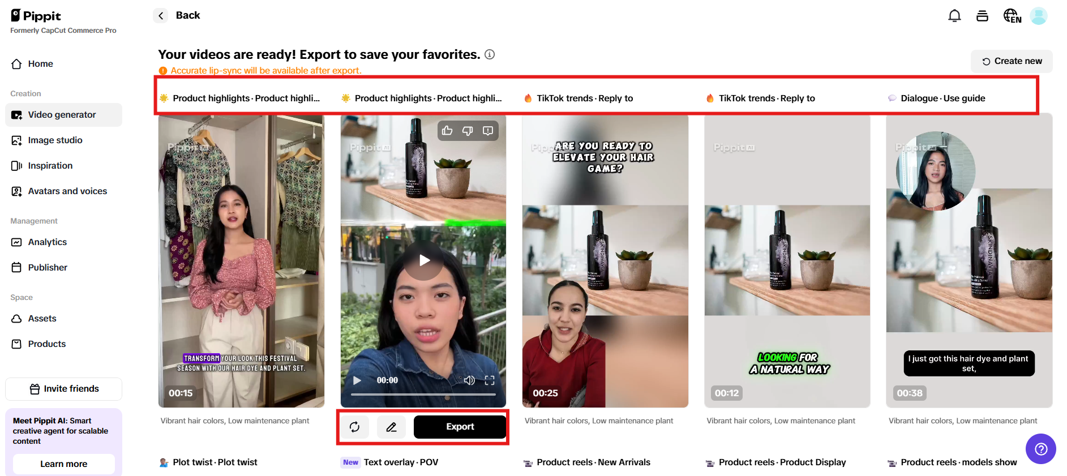Viewport: 1067px width, 476px height.
Task: Click the Invite friends button
Action: [63, 389]
